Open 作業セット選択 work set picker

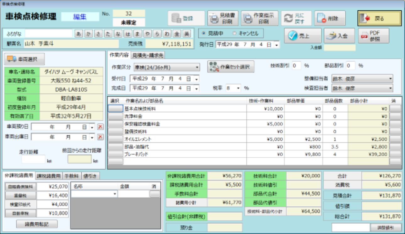click(x=231, y=66)
